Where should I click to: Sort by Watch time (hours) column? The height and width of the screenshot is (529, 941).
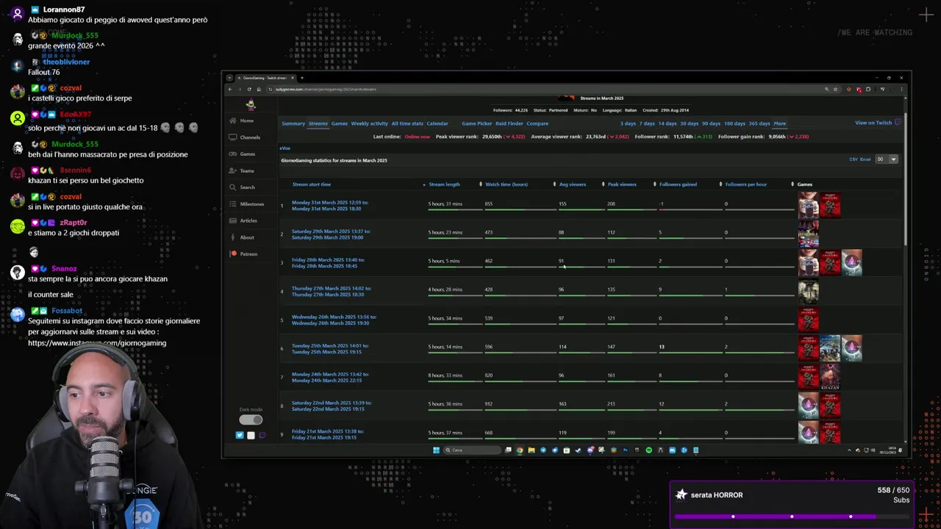(507, 184)
